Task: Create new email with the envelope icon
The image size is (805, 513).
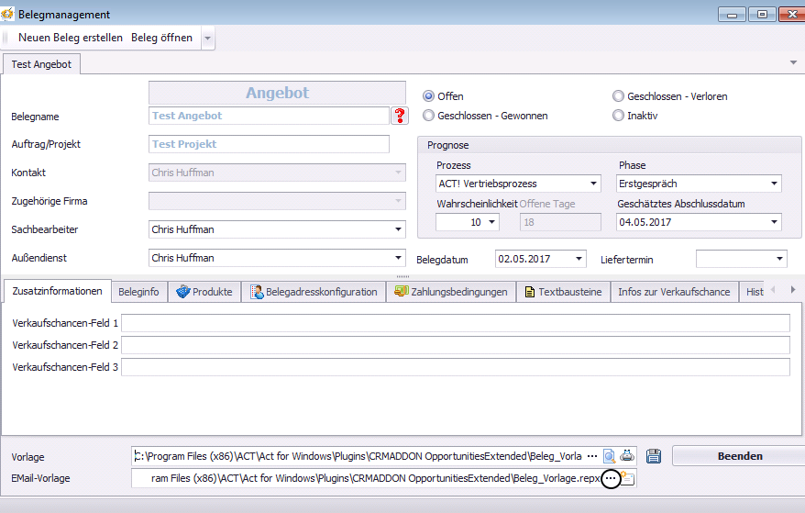Action: 627,478
